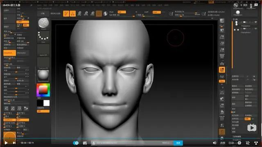262x147 pixels.
Task: Open the player settings gear
Action: pyautogui.click(x=239, y=143)
